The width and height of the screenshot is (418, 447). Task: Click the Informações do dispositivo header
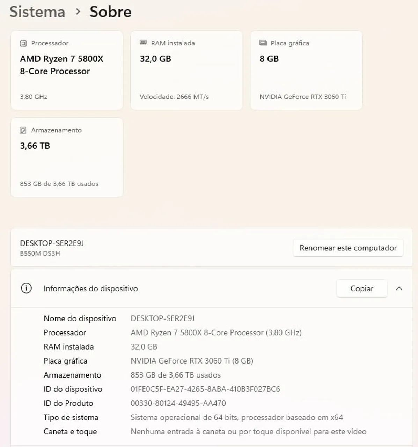[x=90, y=288]
